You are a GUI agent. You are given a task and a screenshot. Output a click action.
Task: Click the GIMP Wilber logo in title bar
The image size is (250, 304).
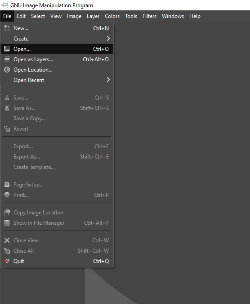pos(4,5)
